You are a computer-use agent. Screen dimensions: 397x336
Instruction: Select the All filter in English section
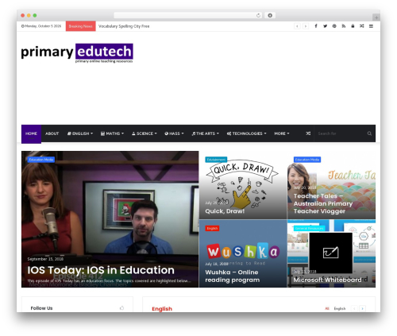(x=327, y=308)
